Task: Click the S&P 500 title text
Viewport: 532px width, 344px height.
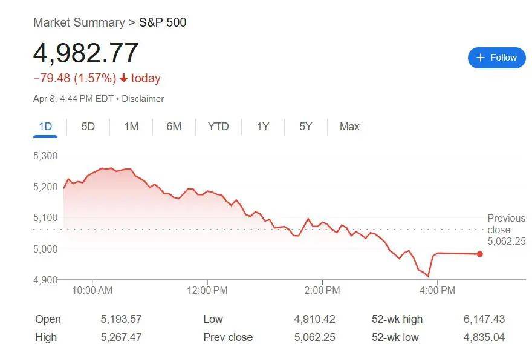Action: (x=163, y=22)
